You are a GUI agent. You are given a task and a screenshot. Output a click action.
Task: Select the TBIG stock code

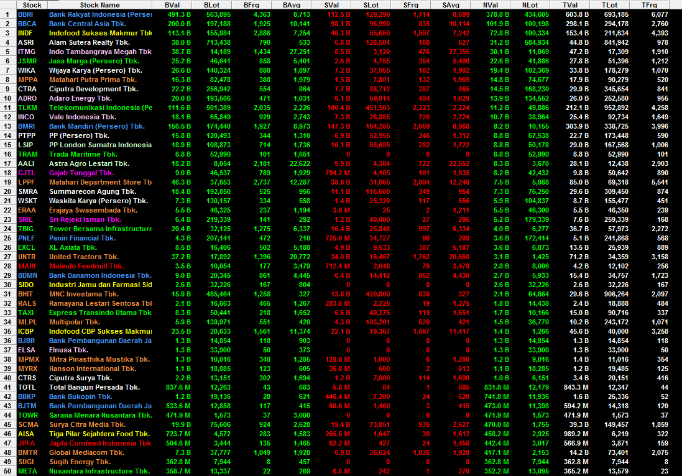click(x=25, y=229)
